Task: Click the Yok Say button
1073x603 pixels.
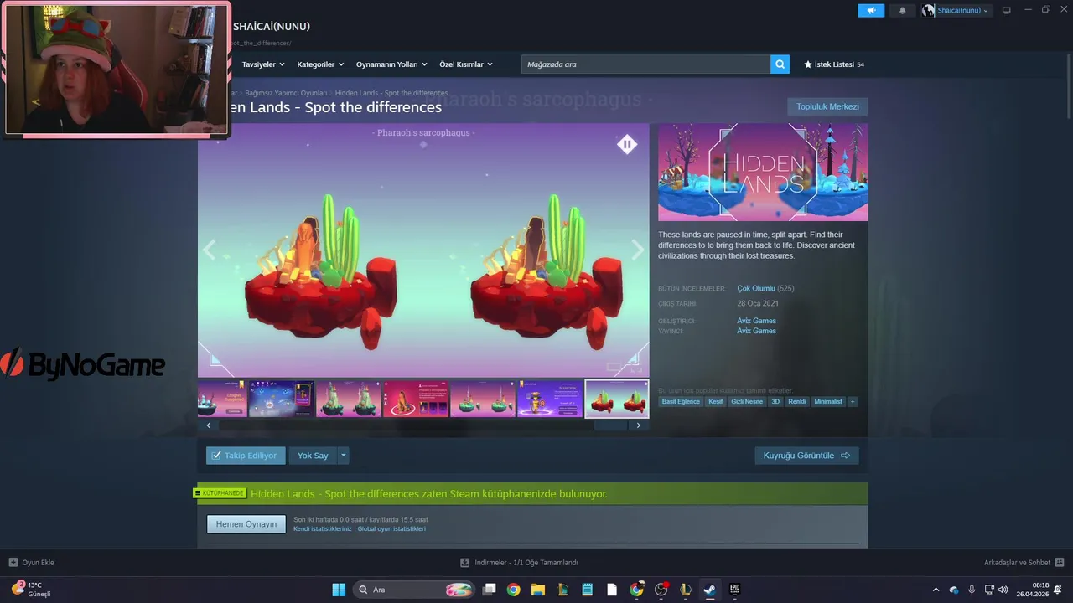Action: 313,456
